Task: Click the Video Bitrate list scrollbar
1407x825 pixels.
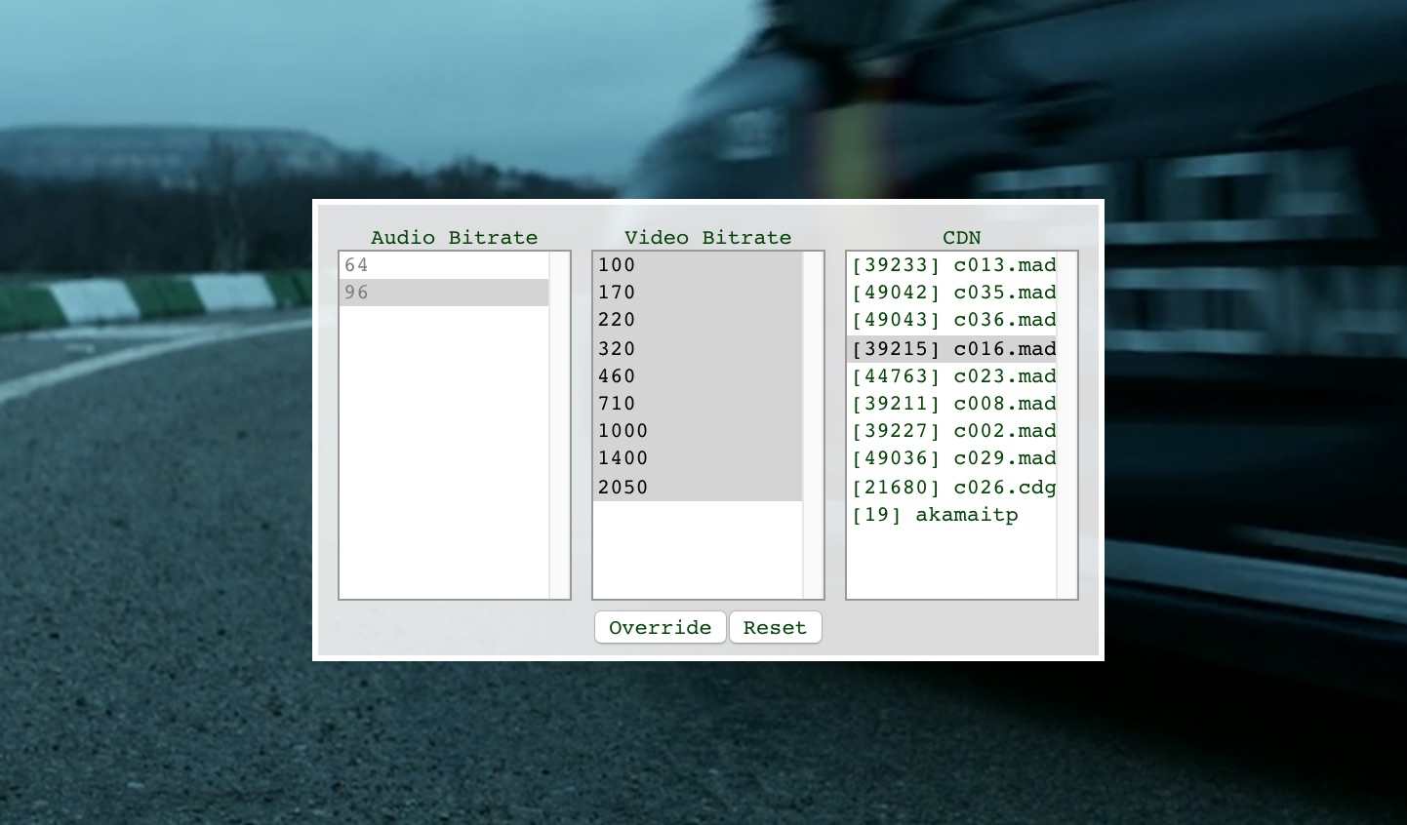Action: point(813,425)
